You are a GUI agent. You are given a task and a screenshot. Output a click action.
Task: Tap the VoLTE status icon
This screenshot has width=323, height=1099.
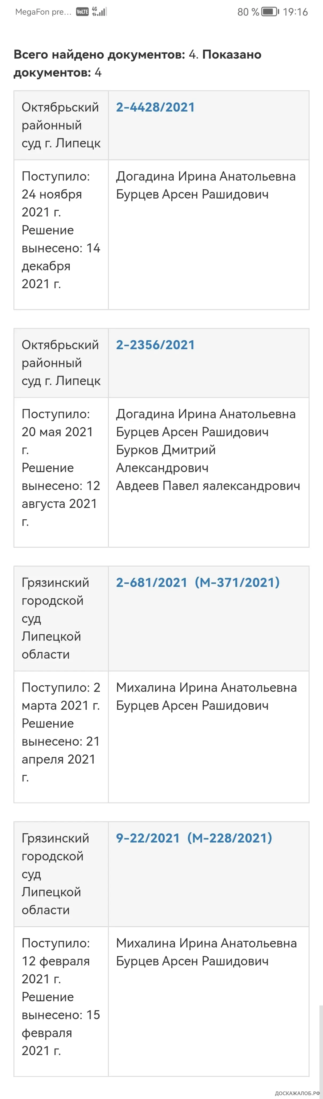[82, 11]
